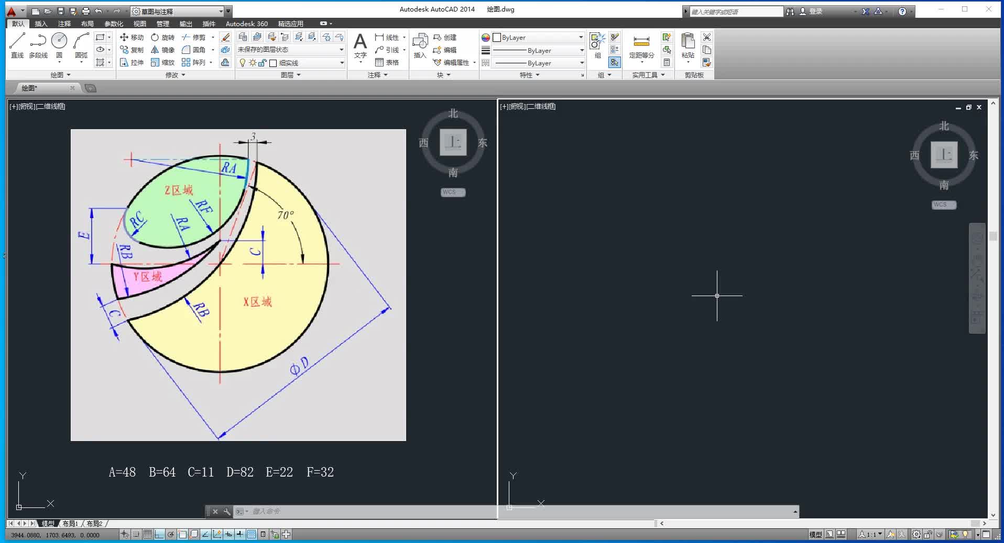
Task: Click the 旋转 (Rotate) tool
Action: click(x=162, y=37)
